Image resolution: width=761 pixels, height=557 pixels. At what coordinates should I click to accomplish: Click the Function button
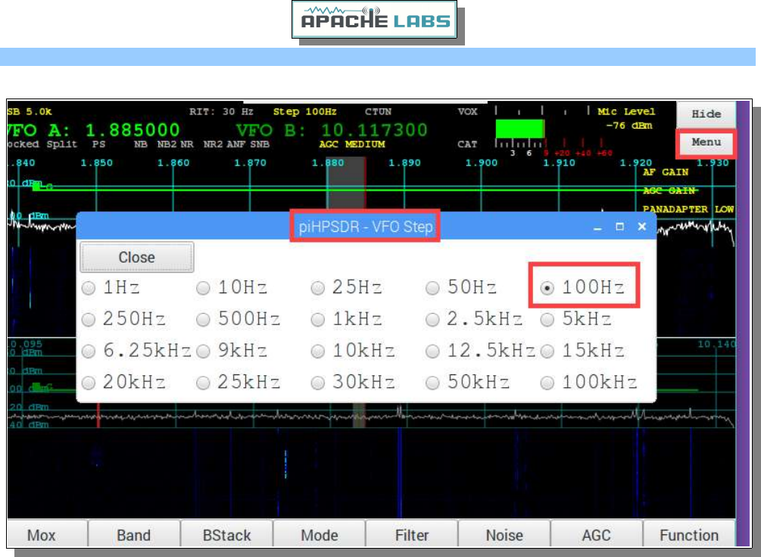coord(689,535)
